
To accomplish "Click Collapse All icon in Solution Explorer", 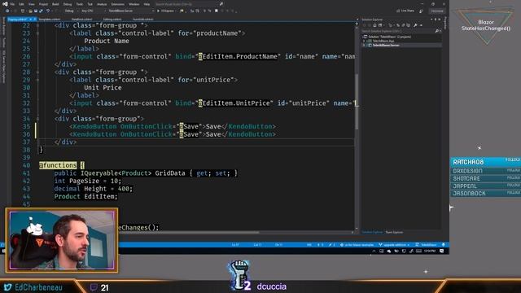I will pyautogui.click(x=403, y=25).
